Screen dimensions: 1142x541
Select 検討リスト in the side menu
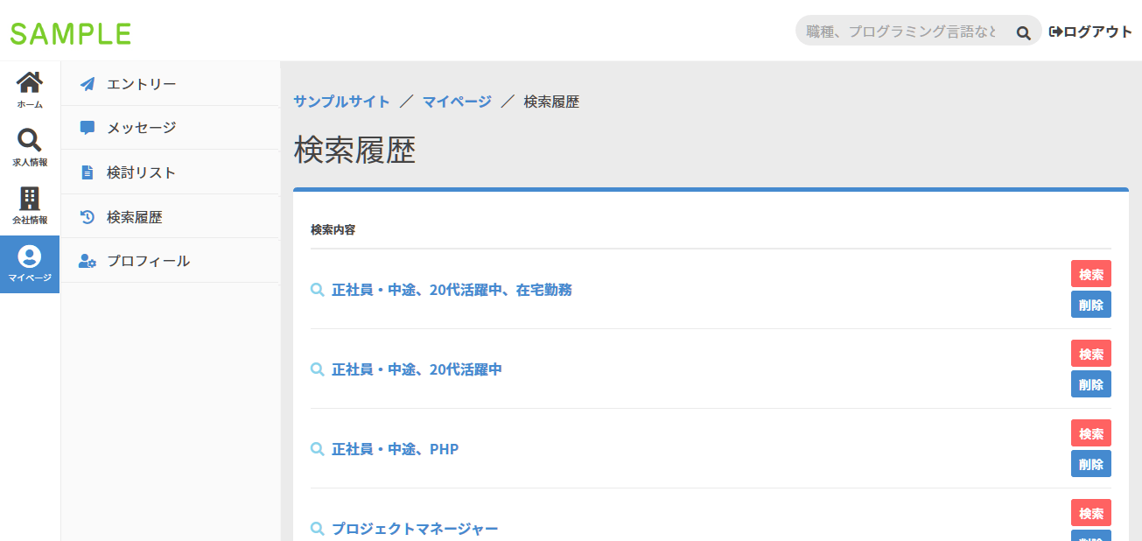coord(143,172)
